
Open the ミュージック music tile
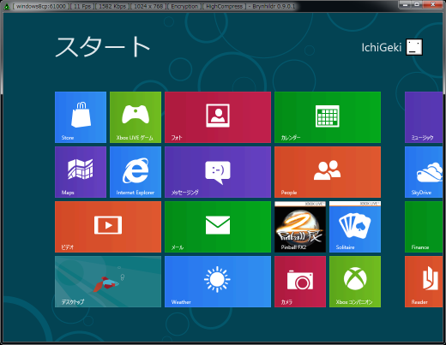424,117
